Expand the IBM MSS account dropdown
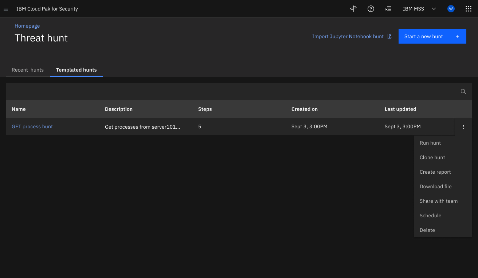 (x=420, y=9)
